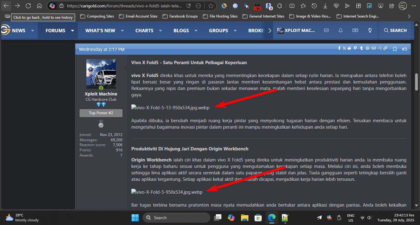This screenshot has height=225, width=420.
Task: Open Xploit Machine profile username link
Action: tap(101, 94)
